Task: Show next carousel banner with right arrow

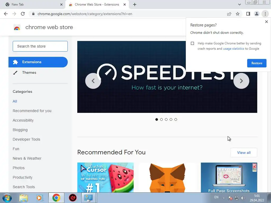Action: click(x=241, y=81)
